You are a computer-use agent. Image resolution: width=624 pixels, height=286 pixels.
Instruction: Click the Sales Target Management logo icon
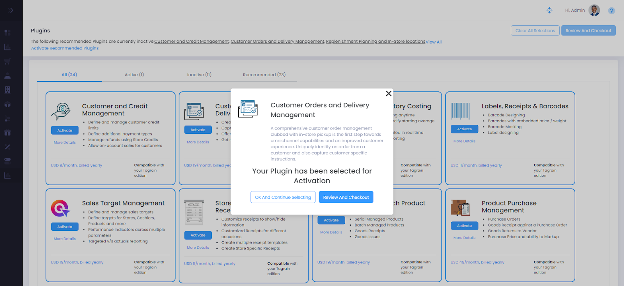pyautogui.click(x=60, y=208)
